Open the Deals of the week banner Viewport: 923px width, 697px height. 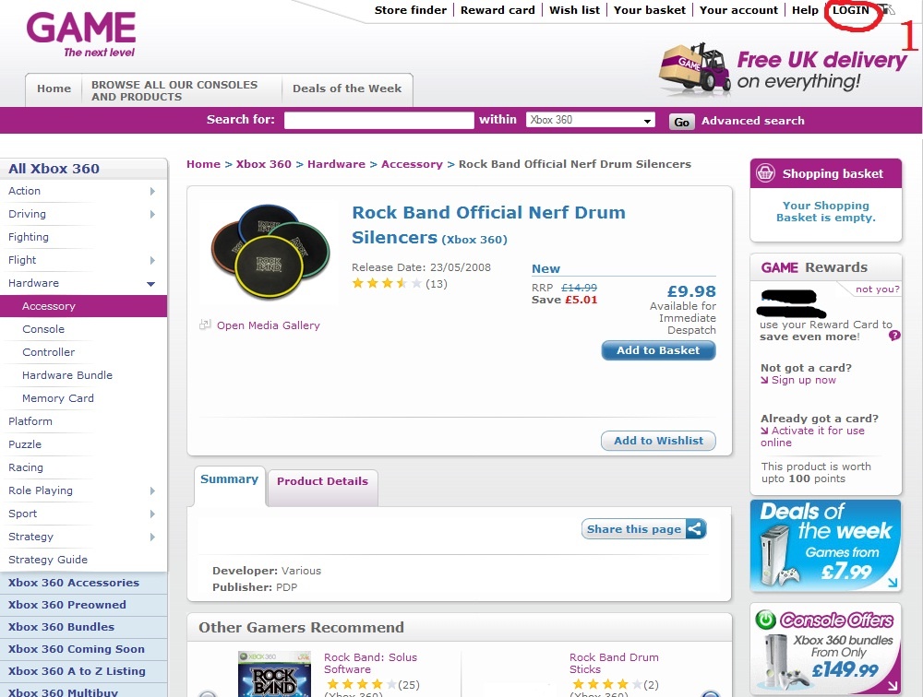[825, 545]
